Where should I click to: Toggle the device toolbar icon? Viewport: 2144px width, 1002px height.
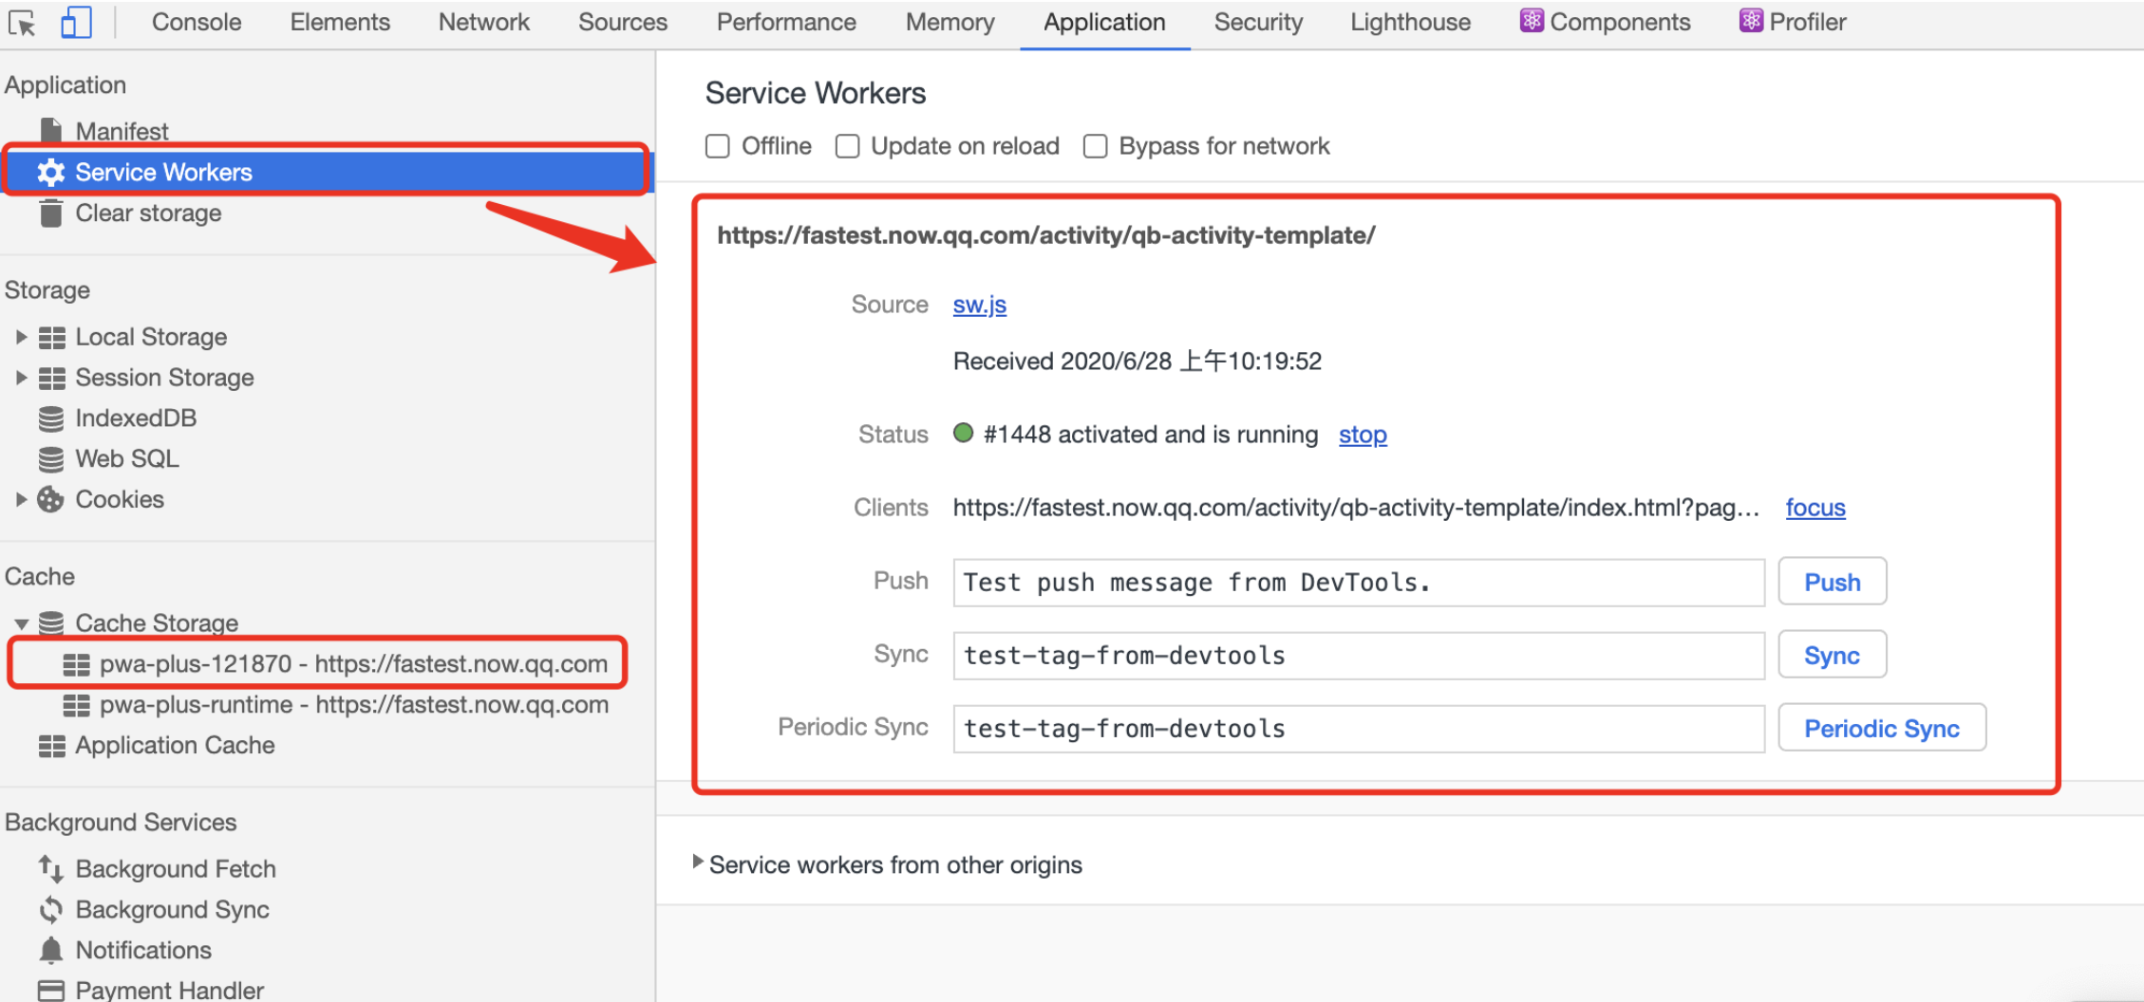point(76,22)
